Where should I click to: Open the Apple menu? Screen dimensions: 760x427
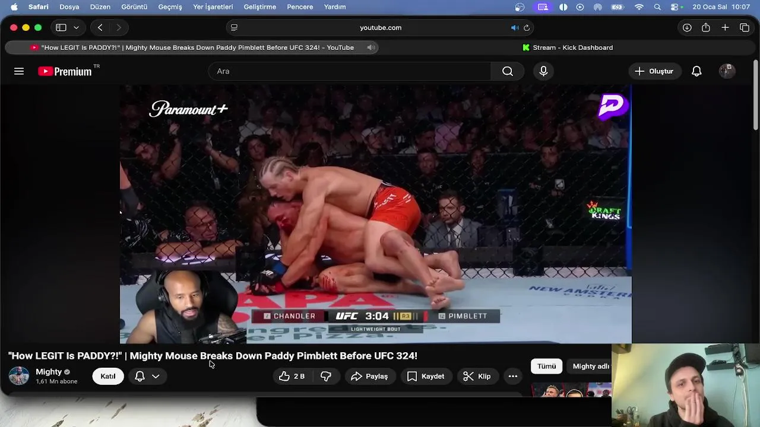(14, 7)
